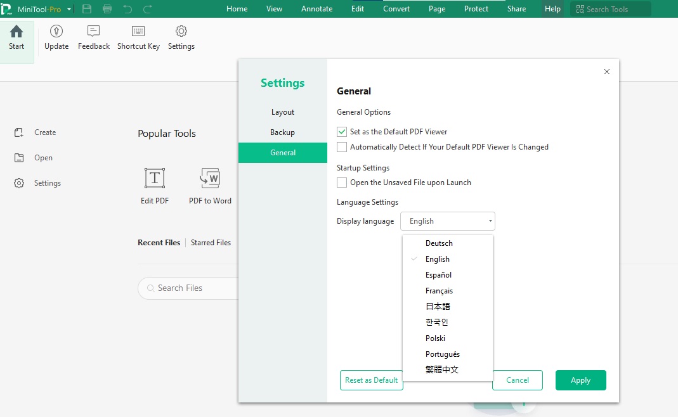Click the Reset as Default button
Screen dimensions: 678x417
(x=371, y=380)
